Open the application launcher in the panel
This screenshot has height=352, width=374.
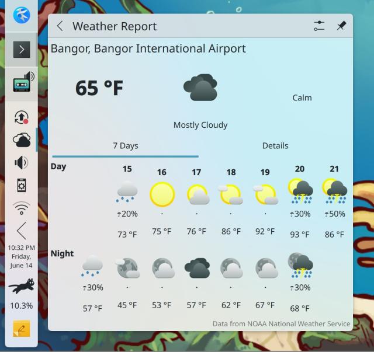coord(22,15)
